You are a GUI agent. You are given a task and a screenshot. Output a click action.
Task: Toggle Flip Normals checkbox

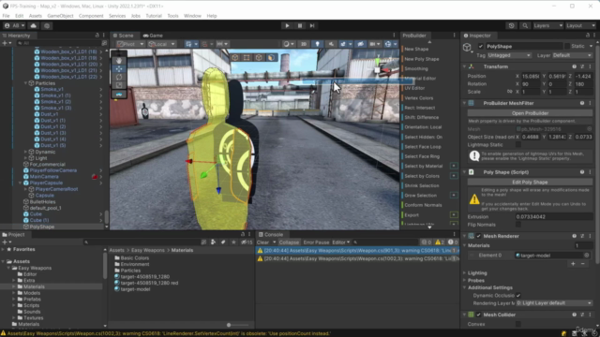pyautogui.click(x=518, y=225)
